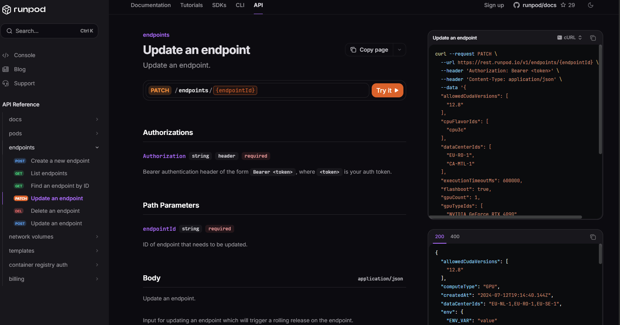Click the DEL badge for Delete an endpoint

point(19,211)
